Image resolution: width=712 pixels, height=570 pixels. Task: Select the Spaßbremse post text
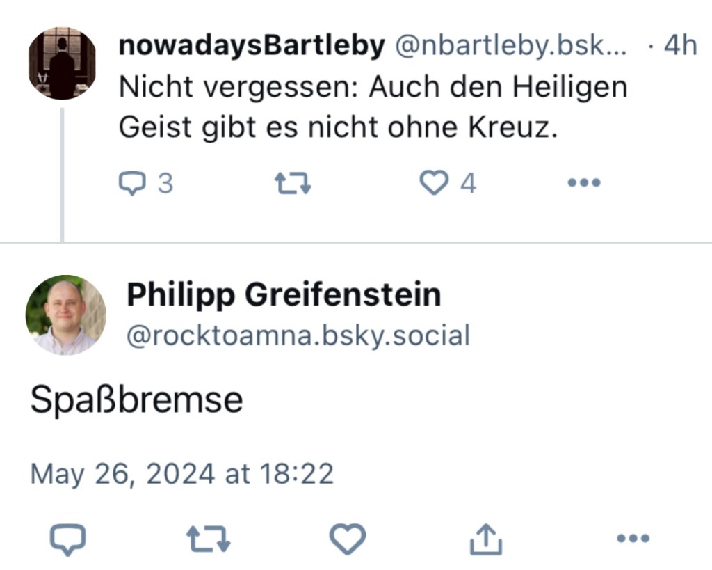click(136, 399)
